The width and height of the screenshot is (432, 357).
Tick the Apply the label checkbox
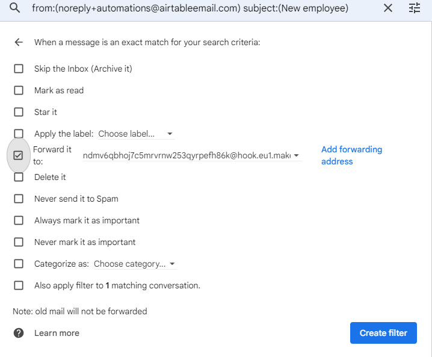(19, 134)
